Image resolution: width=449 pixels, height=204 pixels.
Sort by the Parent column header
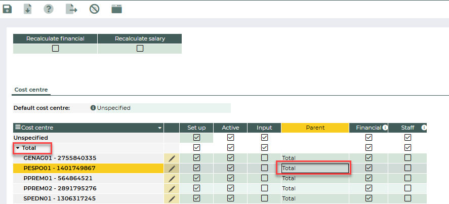(x=315, y=128)
